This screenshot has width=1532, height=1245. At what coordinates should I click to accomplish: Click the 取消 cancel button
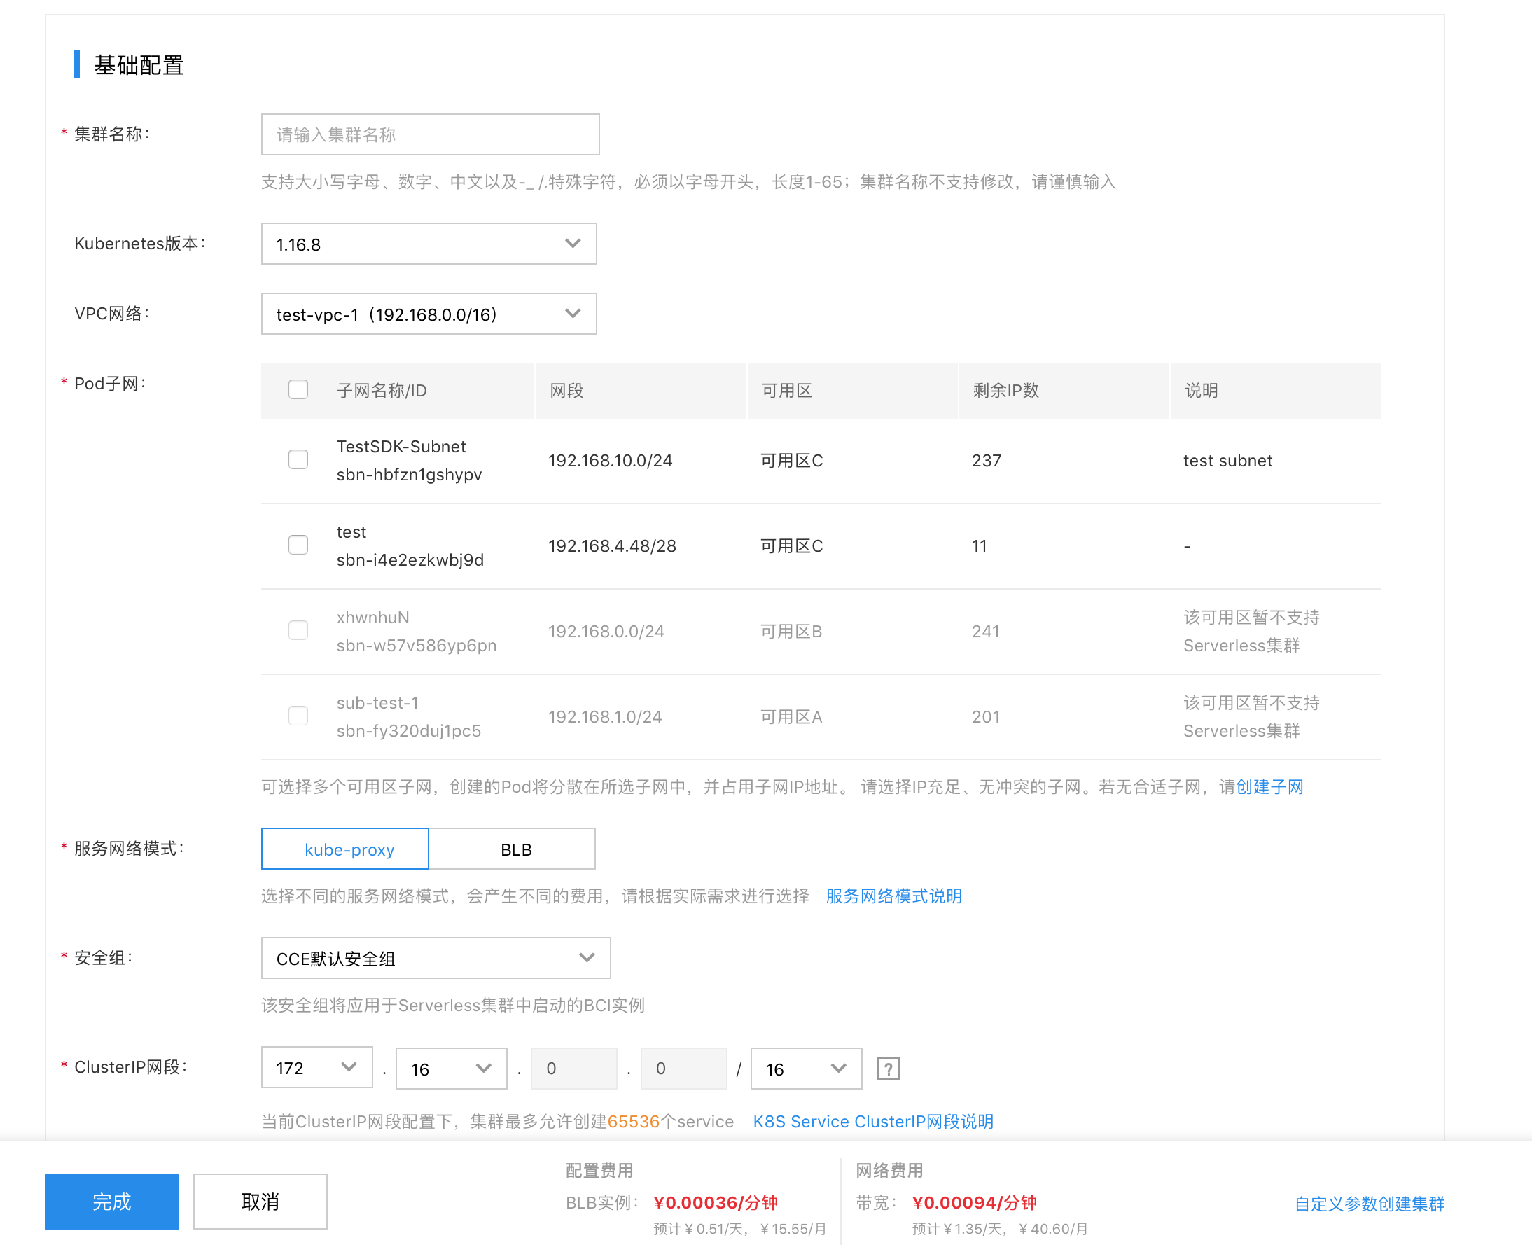(x=260, y=1202)
